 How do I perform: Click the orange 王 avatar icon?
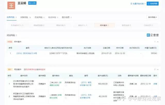11,5
